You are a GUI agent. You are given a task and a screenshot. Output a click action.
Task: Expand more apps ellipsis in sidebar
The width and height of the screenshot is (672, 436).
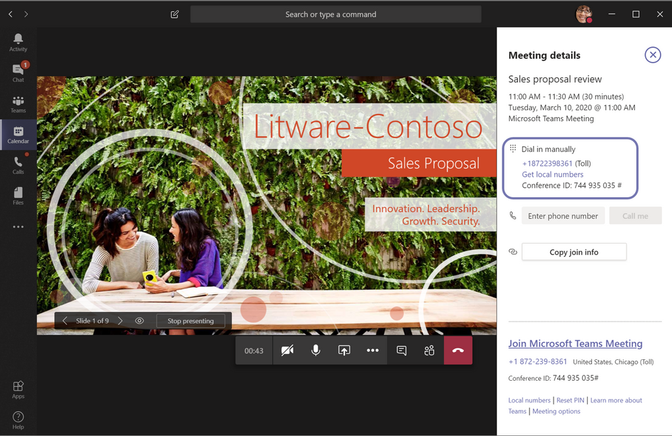coord(18,227)
